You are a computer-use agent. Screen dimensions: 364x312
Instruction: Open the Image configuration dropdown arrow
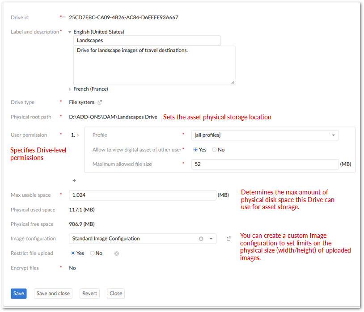click(x=211, y=239)
